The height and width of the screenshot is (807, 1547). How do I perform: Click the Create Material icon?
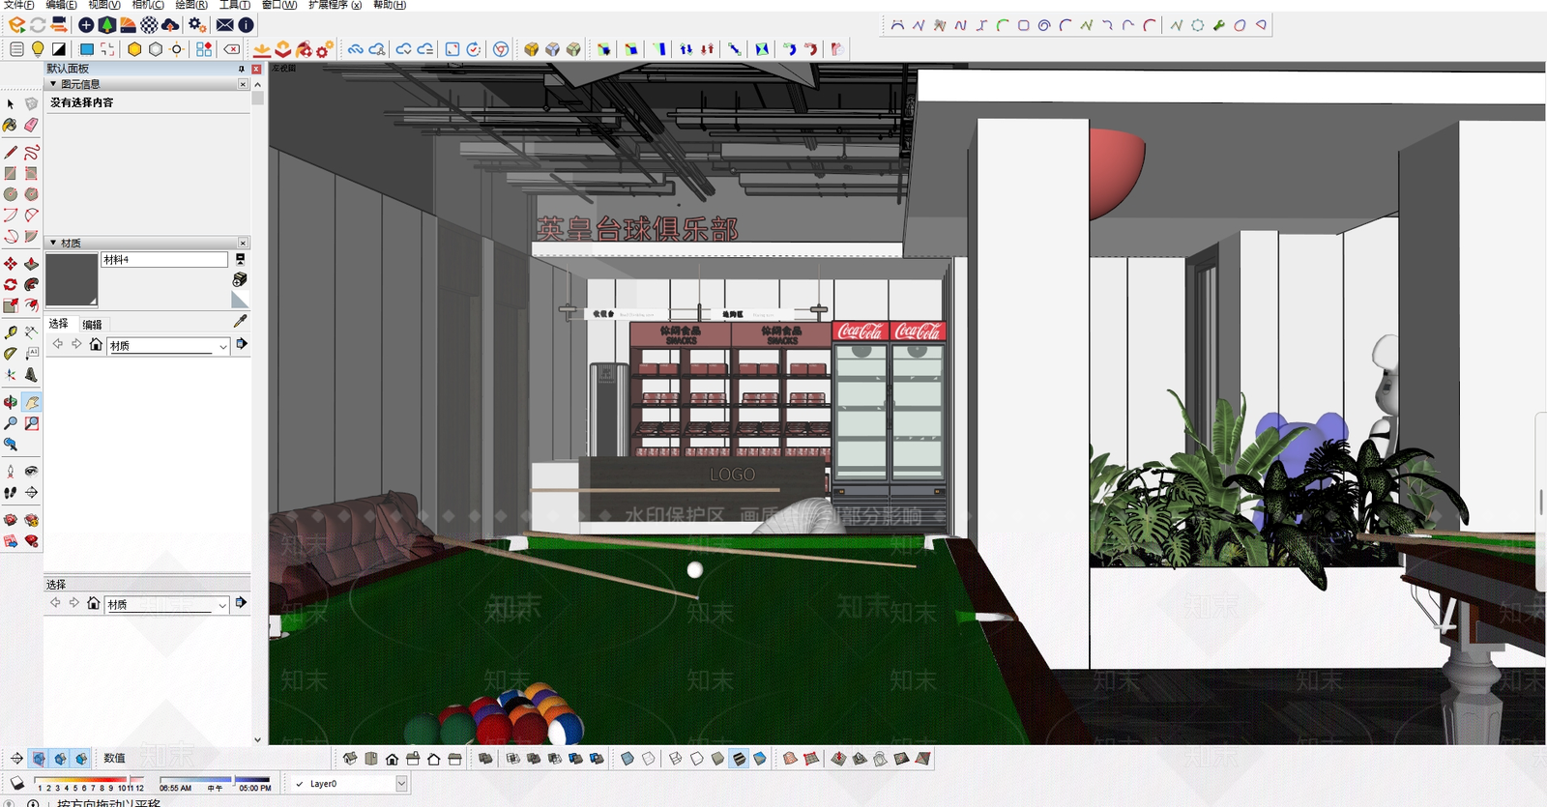point(240,279)
